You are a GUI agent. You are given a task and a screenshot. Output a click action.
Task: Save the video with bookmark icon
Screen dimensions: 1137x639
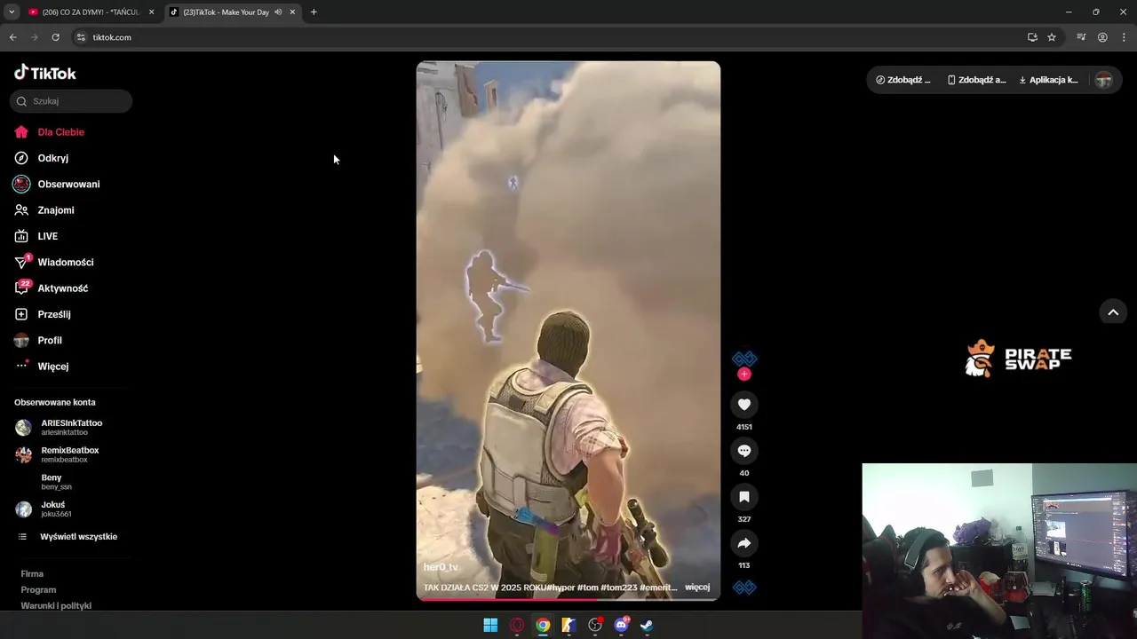(744, 497)
